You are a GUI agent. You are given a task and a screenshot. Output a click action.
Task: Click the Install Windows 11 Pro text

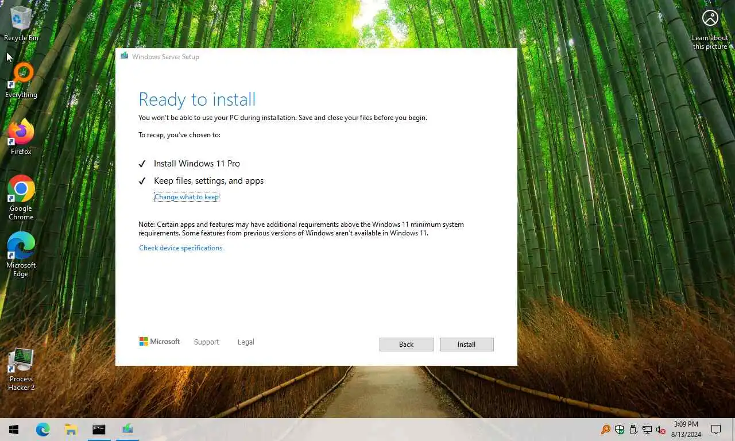point(197,164)
